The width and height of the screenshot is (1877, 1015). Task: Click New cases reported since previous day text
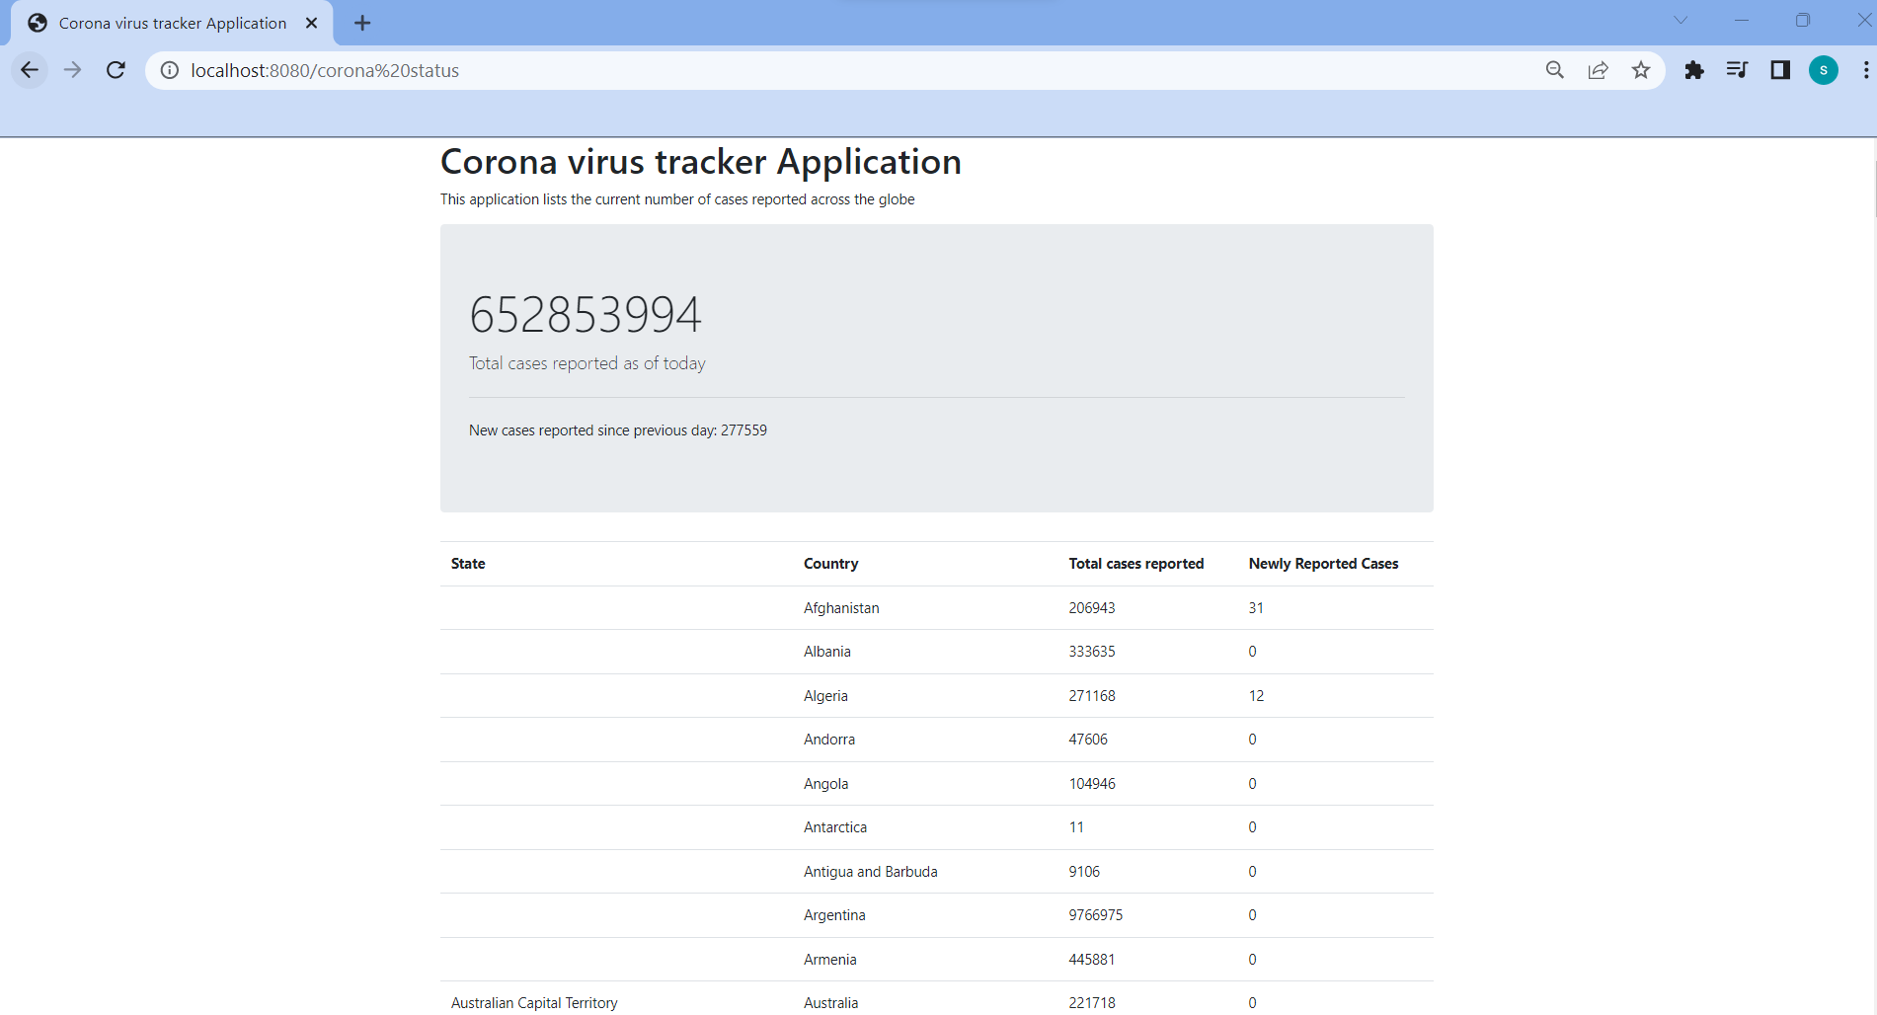pos(618,430)
